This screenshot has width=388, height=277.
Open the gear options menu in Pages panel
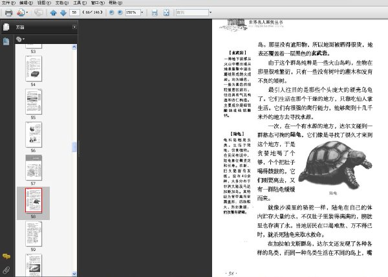[20, 39]
